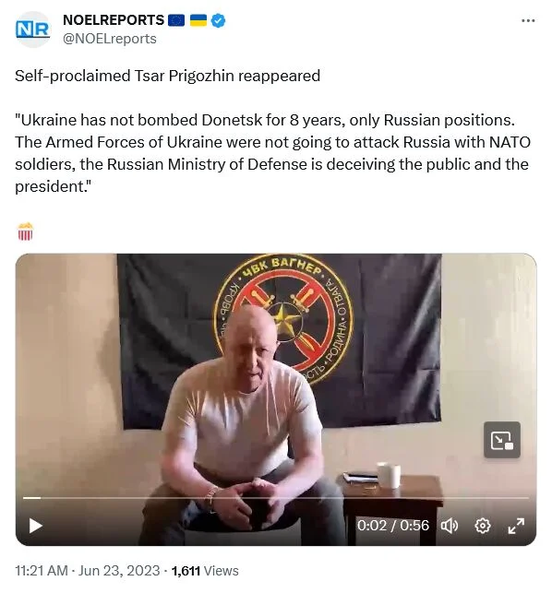Mute the video using speaker icon
Image resolution: width=552 pixels, height=593 pixels.
pyautogui.click(x=450, y=526)
